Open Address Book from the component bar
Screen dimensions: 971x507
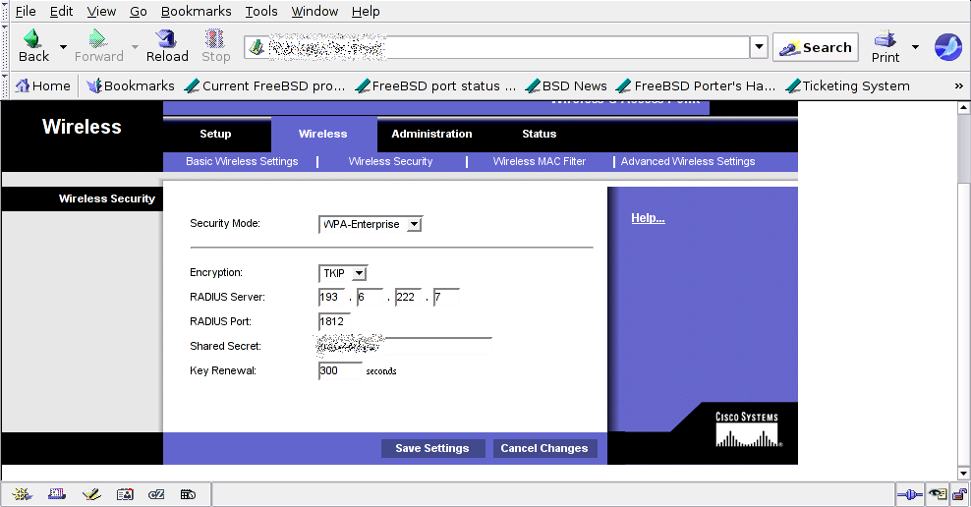(125, 494)
